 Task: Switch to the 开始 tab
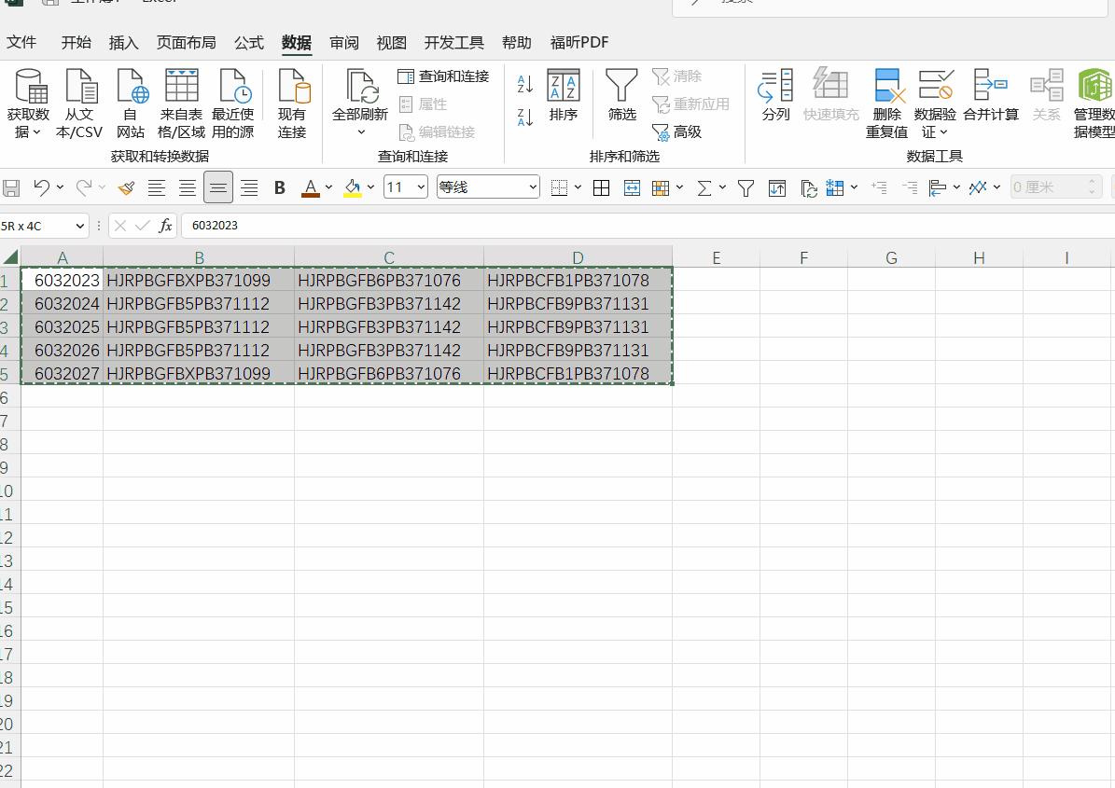tap(77, 43)
